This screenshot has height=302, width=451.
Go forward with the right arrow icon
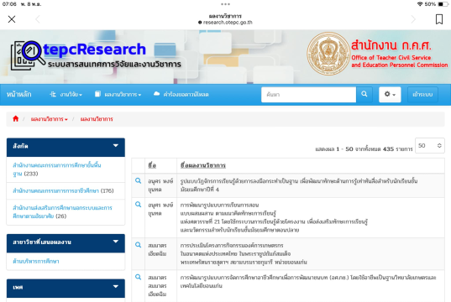click(413, 19)
